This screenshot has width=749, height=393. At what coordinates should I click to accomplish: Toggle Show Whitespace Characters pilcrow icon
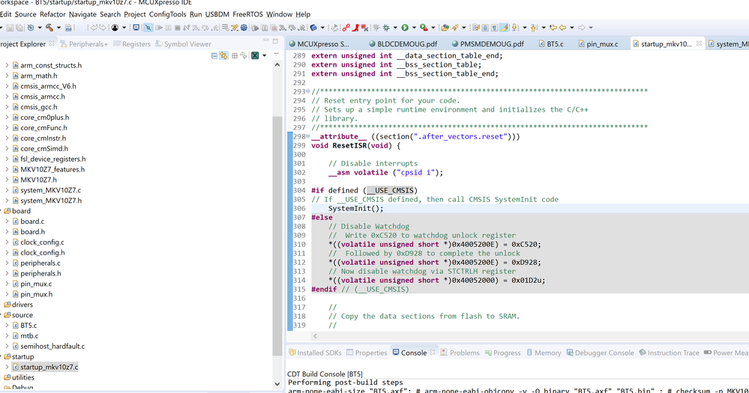(494, 28)
